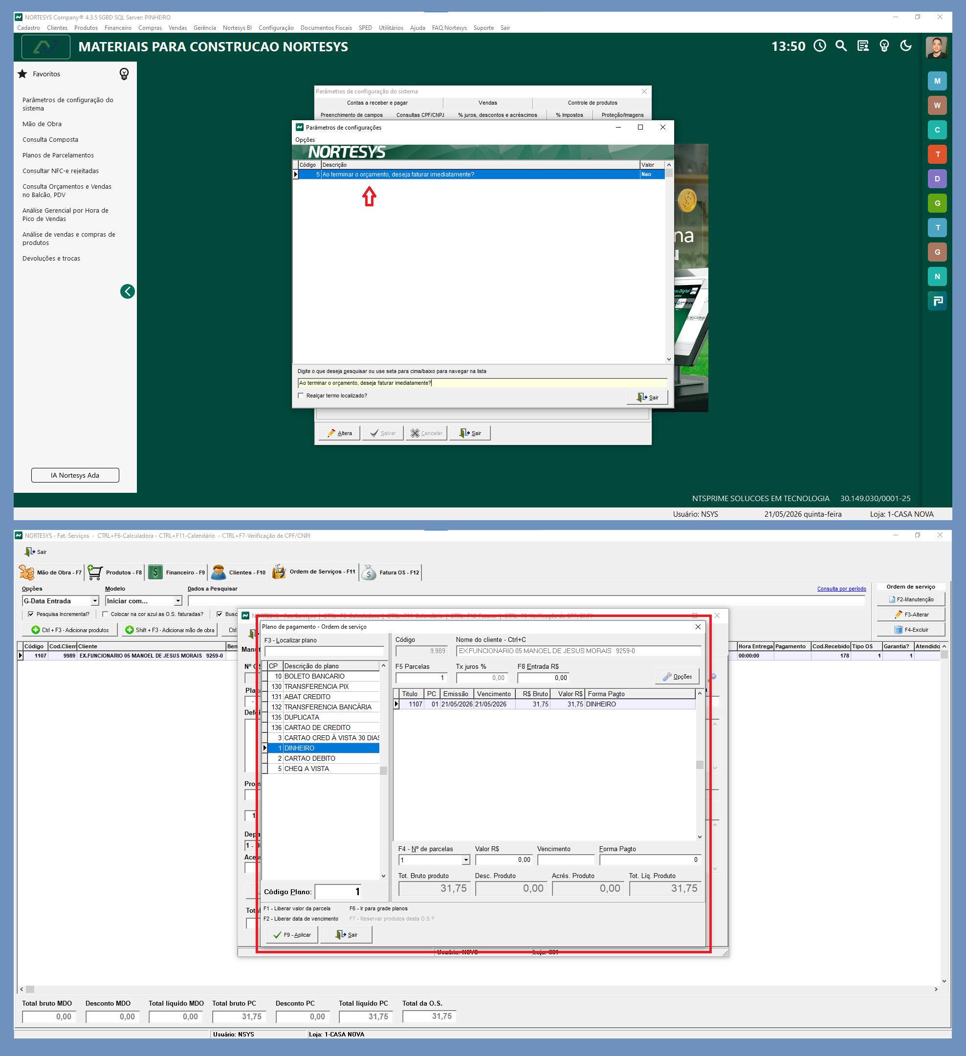The height and width of the screenshot is (1056, 966).
Task: Open the Cadastro menu
Action: 28,28
